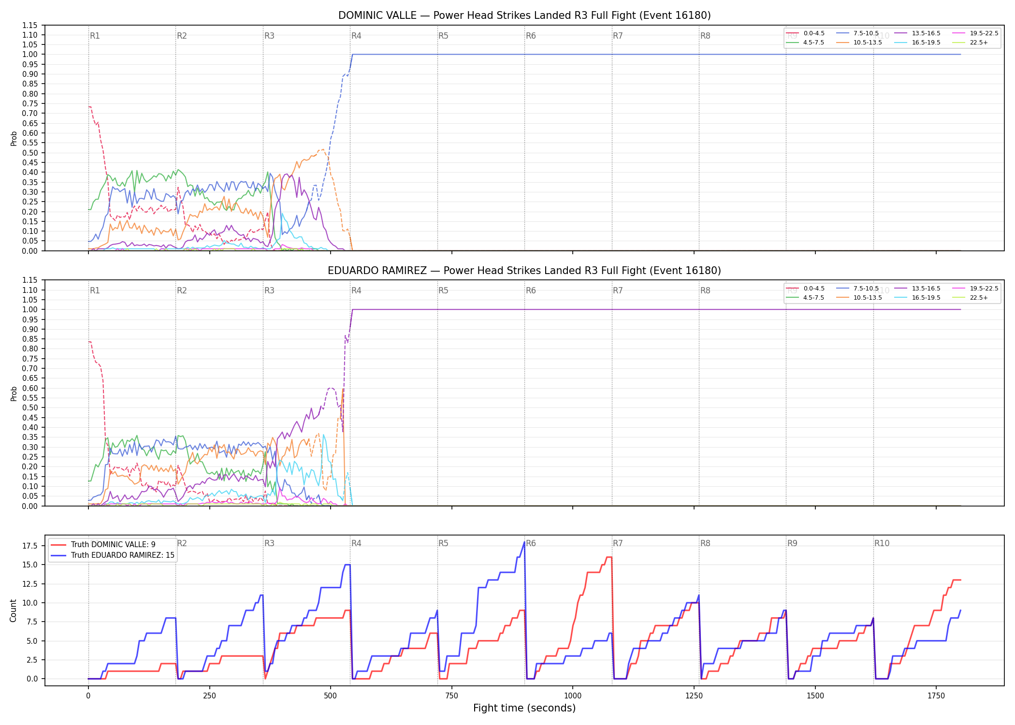
Task: Click the 1000 tick on the time axis
Action: click(573, 696)
